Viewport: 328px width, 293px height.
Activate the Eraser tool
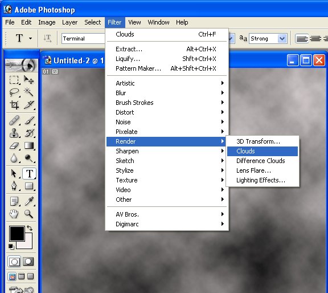point(14,145)
